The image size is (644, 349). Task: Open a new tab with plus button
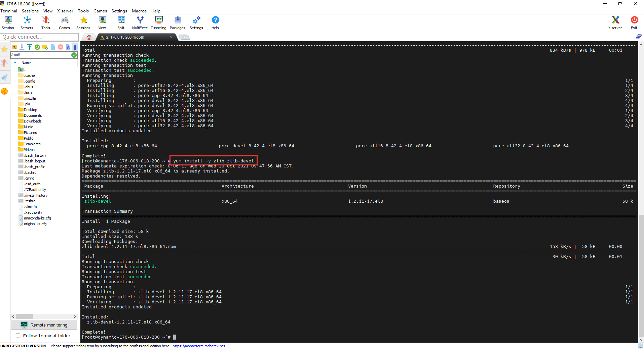184,37
